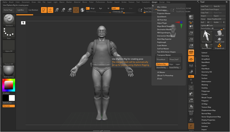Viewport: 230px width, 132px height.
Task: Open the Transform menu
Action: [146, 2]
